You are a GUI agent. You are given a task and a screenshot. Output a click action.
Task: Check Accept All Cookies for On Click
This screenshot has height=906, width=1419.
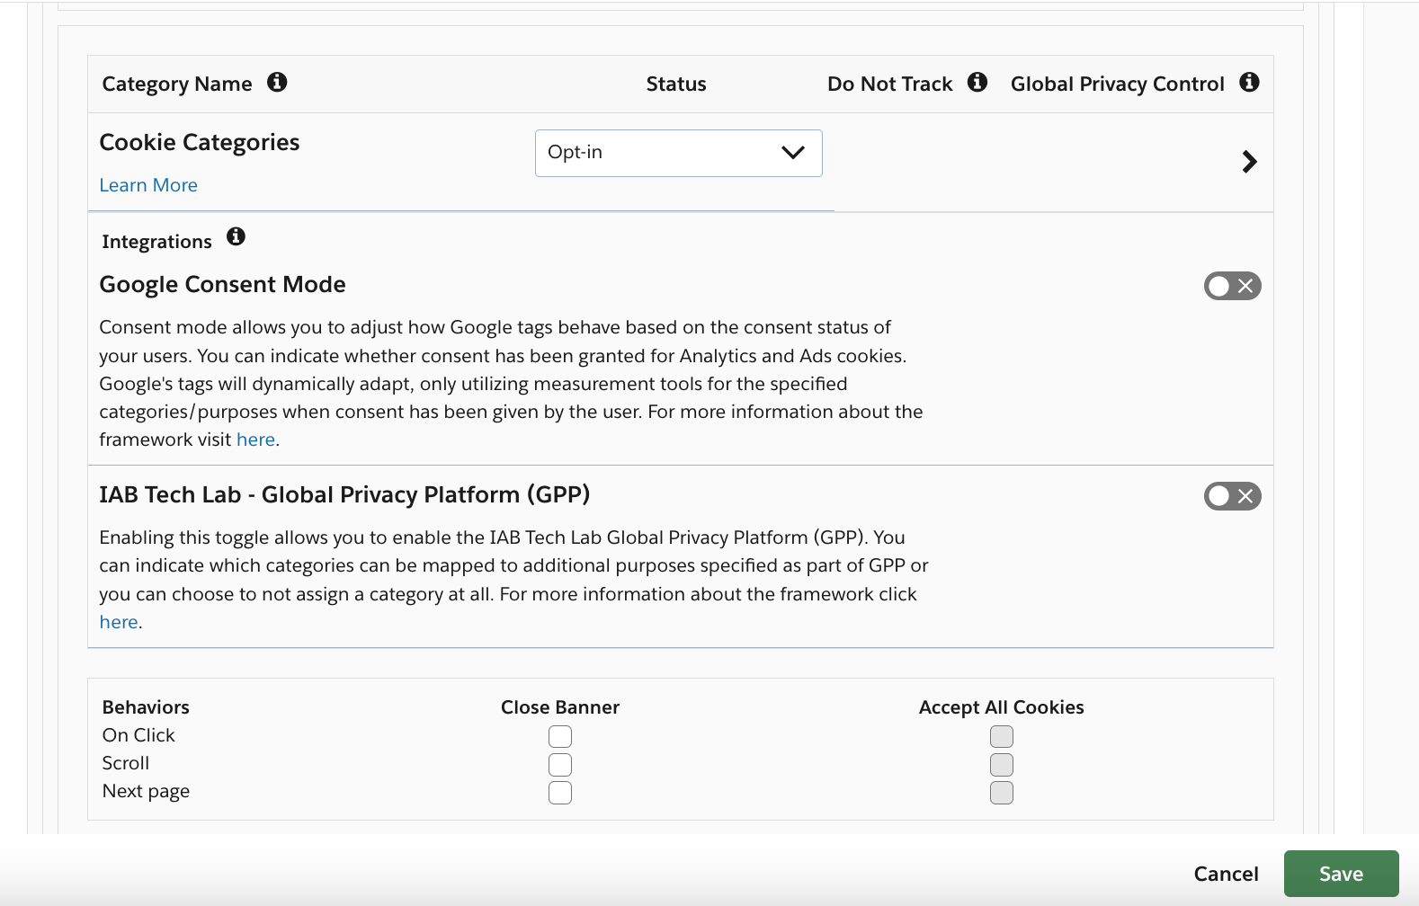click(x=1002, y=737)
